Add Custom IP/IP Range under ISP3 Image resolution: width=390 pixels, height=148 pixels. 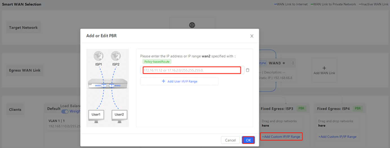coord(281,137)
